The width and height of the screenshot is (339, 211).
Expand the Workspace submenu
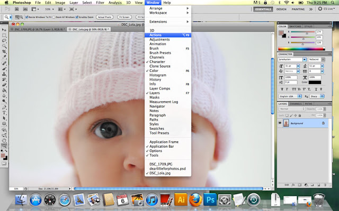click(168, 13)
